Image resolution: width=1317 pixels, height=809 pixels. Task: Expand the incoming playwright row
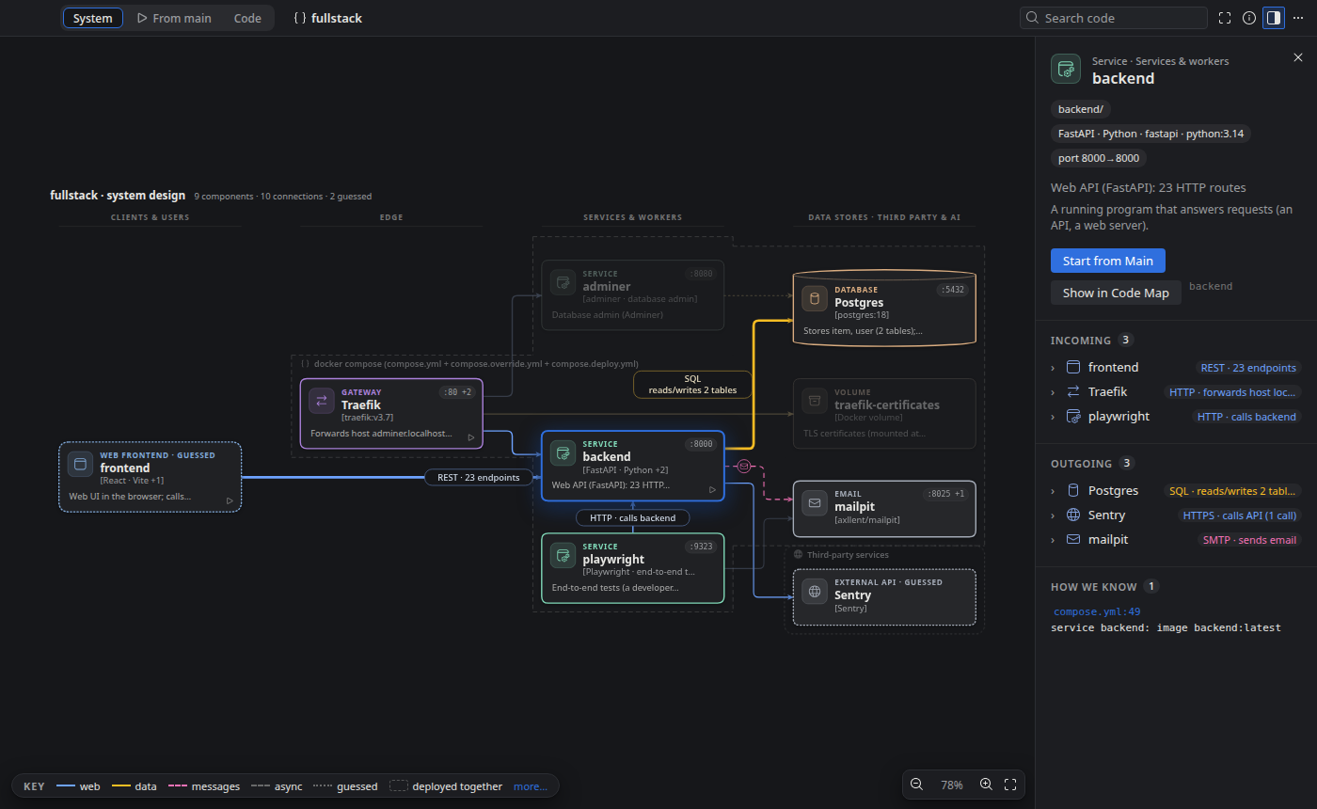pos(1176,417)
